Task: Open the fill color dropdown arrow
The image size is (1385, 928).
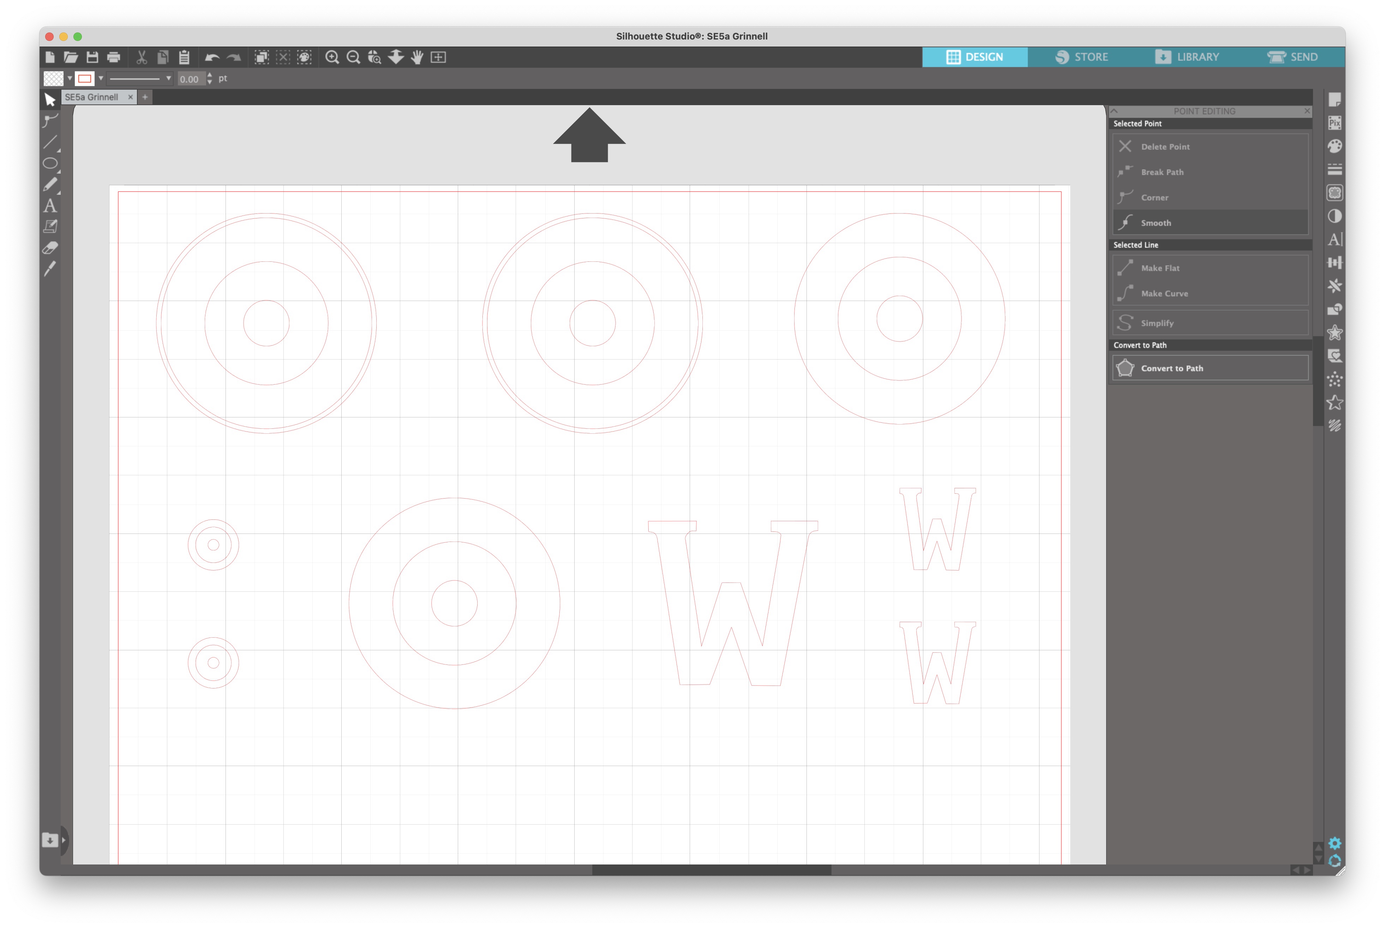Action: point(70,78)
